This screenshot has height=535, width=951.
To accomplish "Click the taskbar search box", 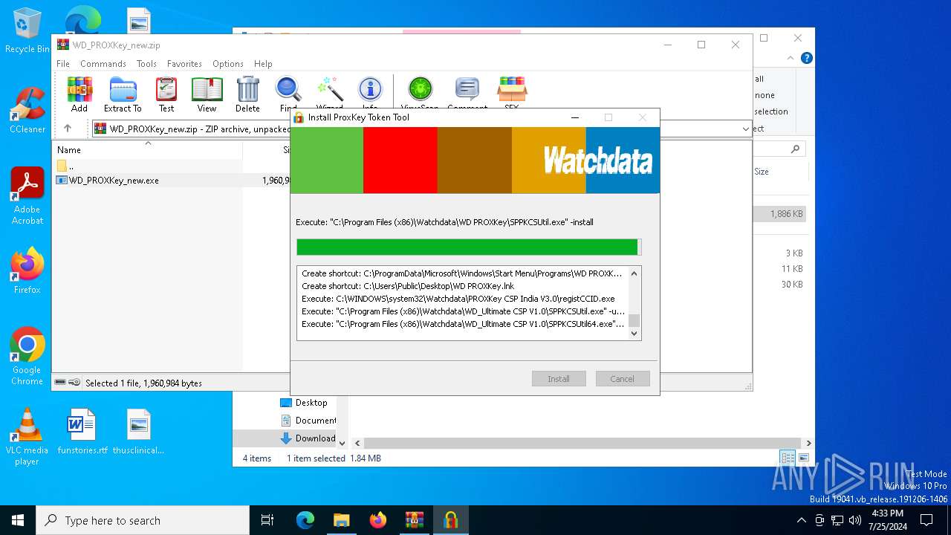I will (x=143, y=520).
